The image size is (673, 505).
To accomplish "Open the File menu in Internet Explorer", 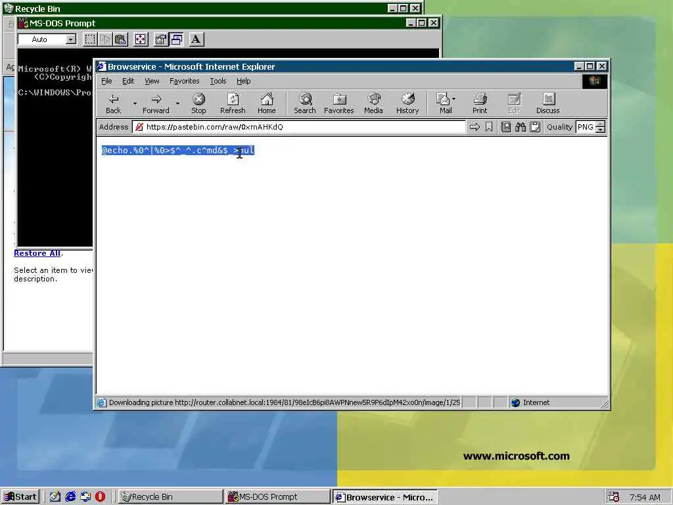I will (x=106, y=81).
